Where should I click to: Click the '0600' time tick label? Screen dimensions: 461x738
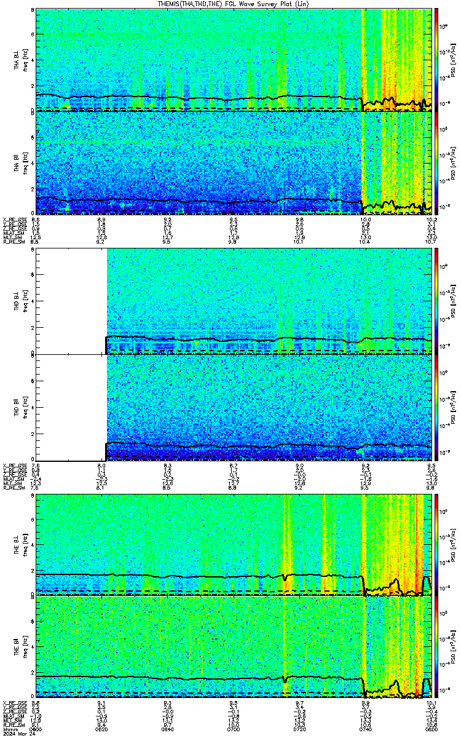point(36,730)
